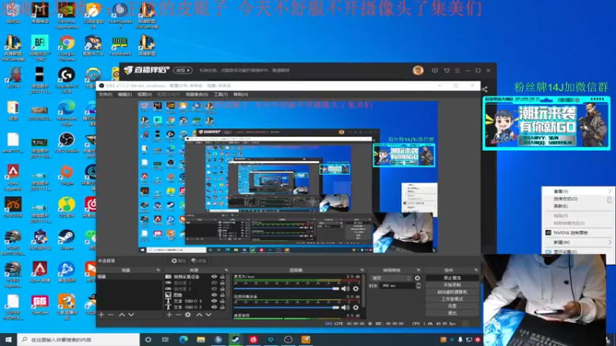
Task: Move selected source up with arrow
Action: tap(199, 314)
